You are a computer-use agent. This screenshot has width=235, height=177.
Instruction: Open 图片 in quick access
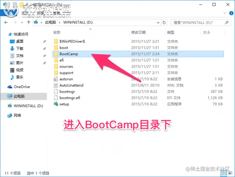[20, 63]
